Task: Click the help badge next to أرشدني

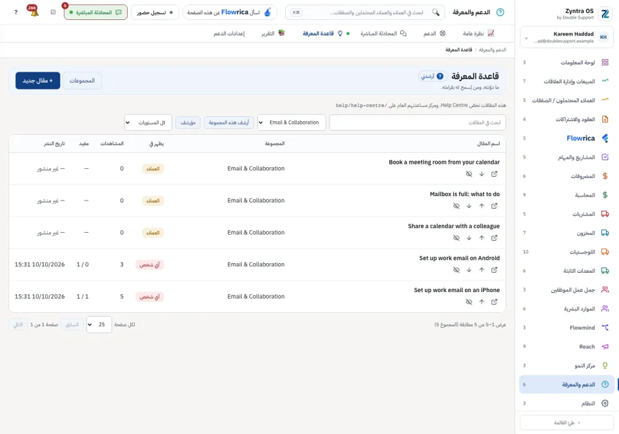Action: (x=440, y=76)
